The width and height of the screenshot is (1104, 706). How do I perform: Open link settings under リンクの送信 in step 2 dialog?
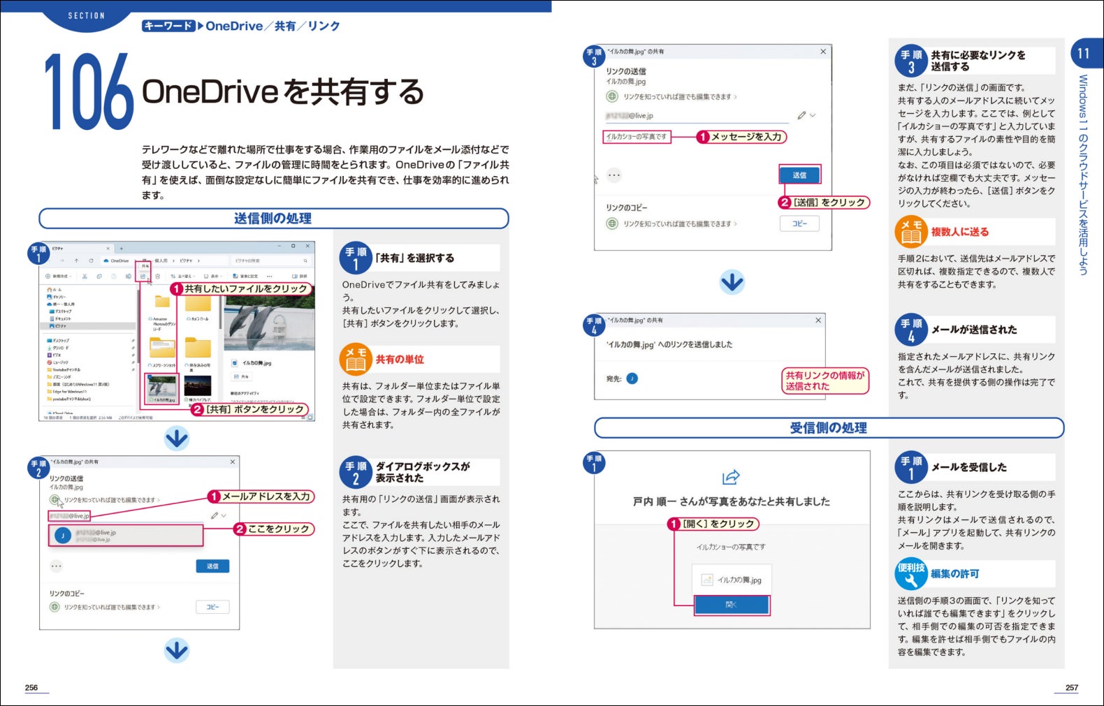click(105, 500)
